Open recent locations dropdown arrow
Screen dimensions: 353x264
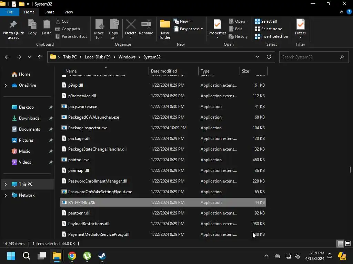[30, 57]
